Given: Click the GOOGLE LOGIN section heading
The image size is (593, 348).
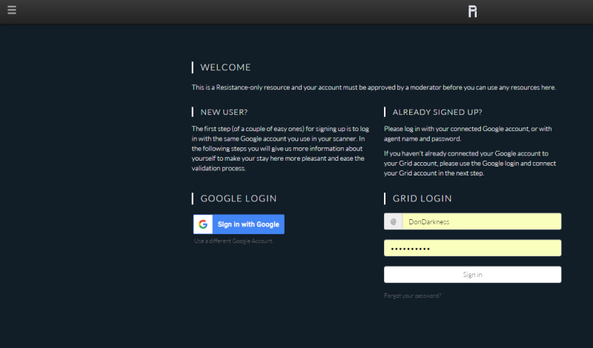Looking at the screenshot, I should (238, 198).
